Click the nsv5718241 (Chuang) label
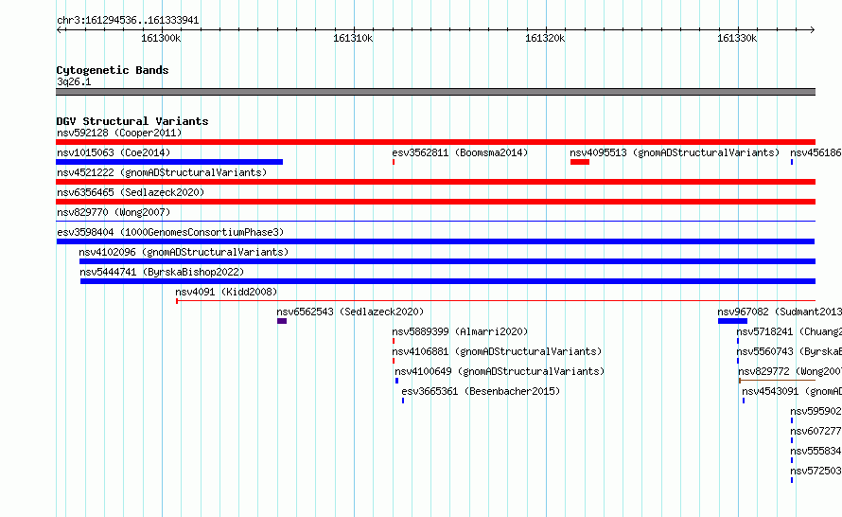Screen dimensions: 842x517 coord(789,331)
